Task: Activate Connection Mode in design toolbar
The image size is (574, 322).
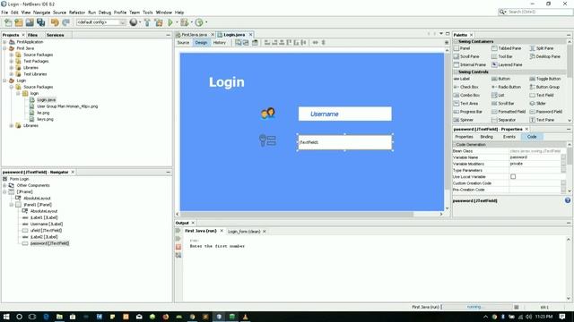Action: (x=246, y=43)
